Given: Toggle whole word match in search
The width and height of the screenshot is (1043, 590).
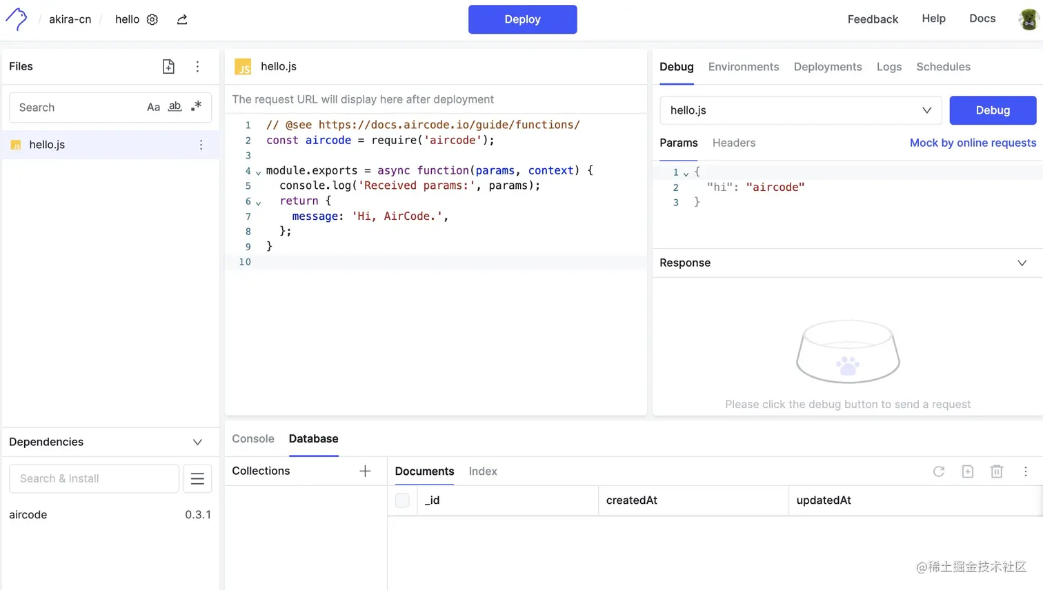Looking at the screenshot, I should click(x=175, y=107).
